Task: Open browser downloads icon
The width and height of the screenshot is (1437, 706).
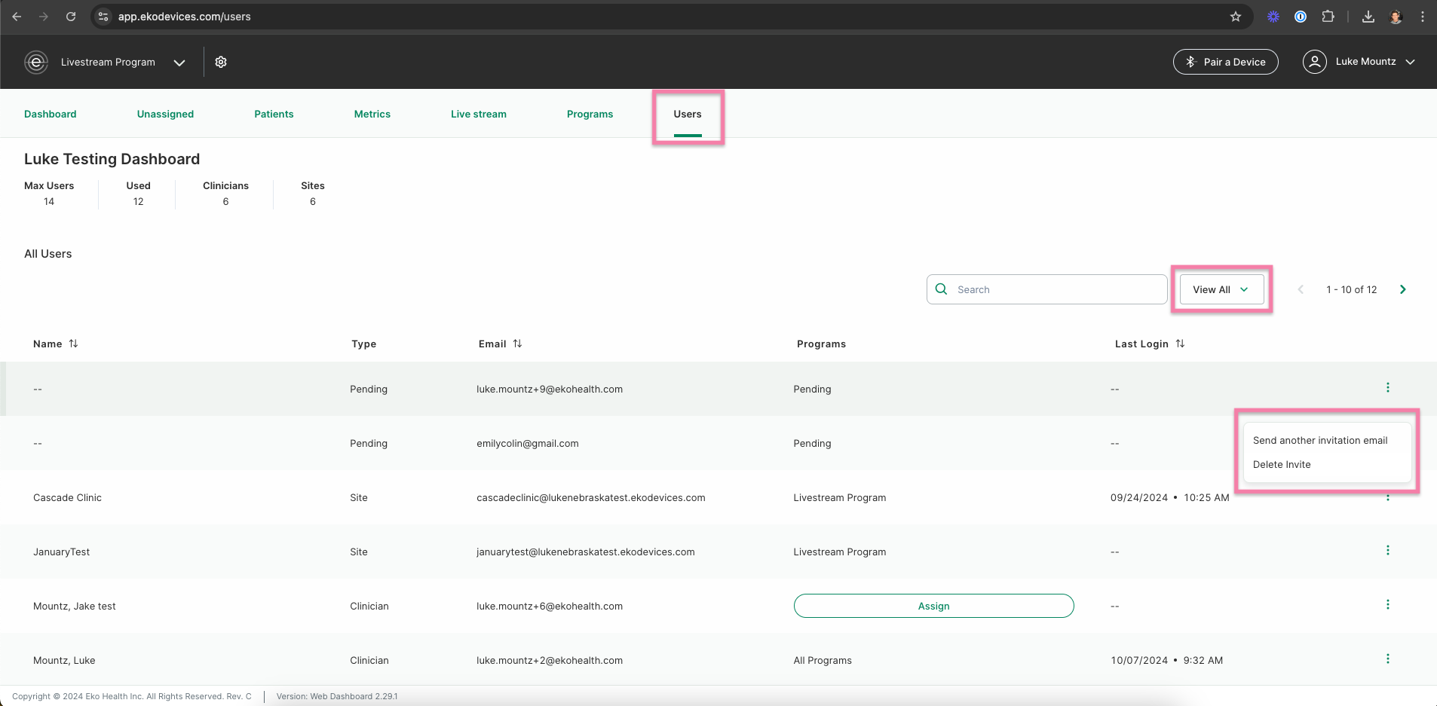Action: point(1368,17)
